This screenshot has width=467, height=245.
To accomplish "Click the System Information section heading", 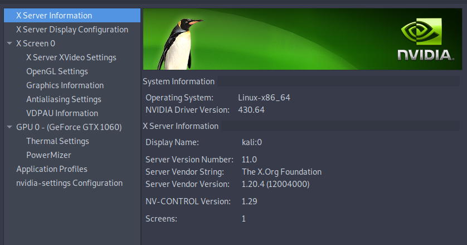I will (178, 81).
